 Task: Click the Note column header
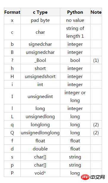(96, 12)
